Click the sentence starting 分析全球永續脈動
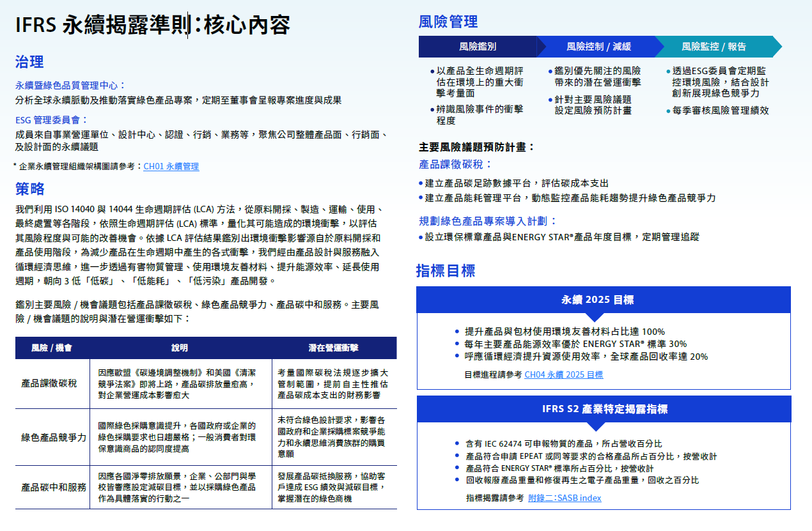 [178, 100]
